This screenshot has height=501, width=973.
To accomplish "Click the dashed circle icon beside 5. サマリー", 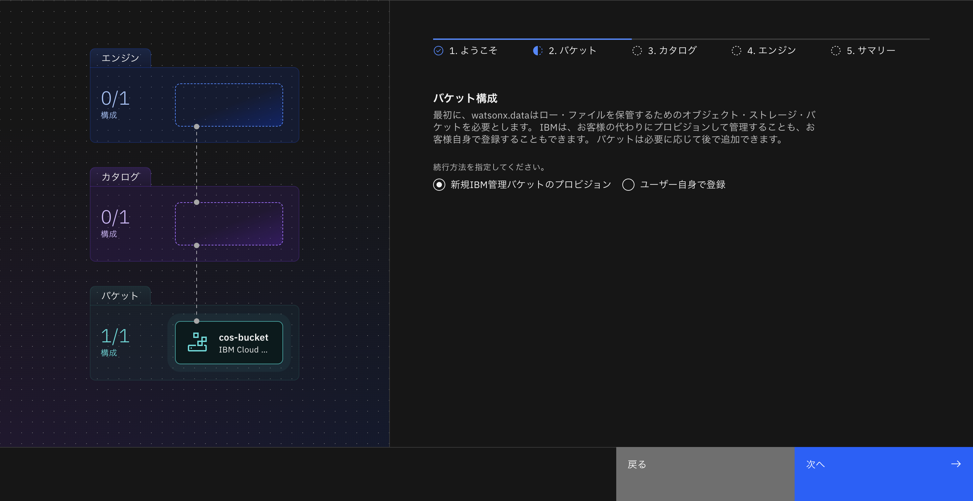I will [x=836, y=51].
